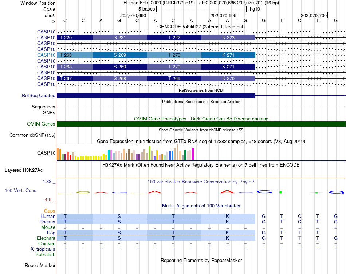Click the chr2:202,070,686-202,070,701 (16 bp) position text
346x274 pixels.
tap(239, 3)
